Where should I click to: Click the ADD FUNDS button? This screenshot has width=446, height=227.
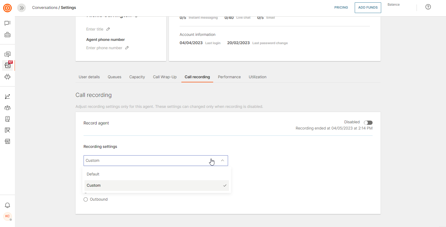(x=368, y=8)
